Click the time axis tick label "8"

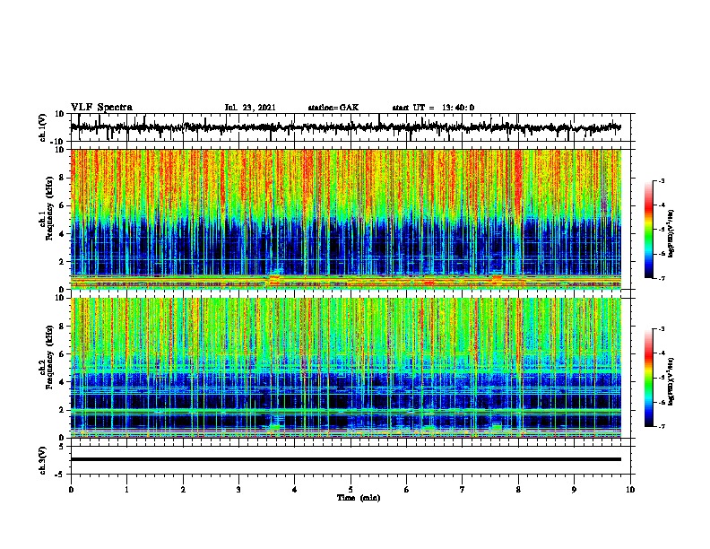coord(518,490)
